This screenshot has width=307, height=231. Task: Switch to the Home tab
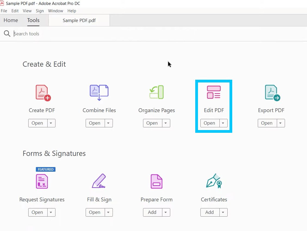pos(11,20)
